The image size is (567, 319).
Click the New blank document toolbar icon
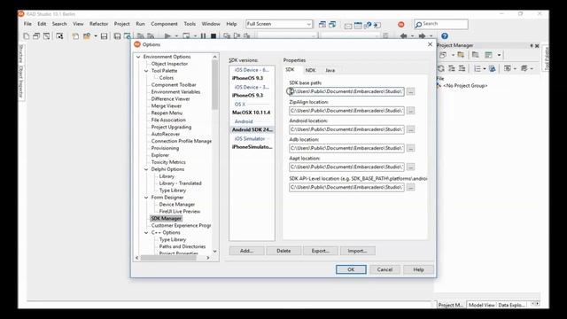27,36
